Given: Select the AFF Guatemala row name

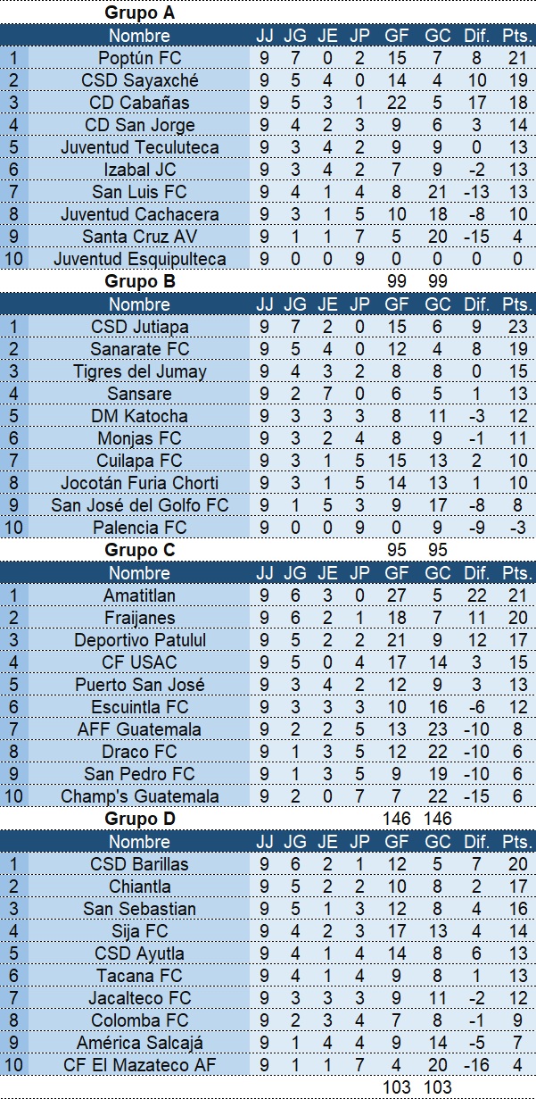Looking at the screenshot, I should (x=139, y=729).
